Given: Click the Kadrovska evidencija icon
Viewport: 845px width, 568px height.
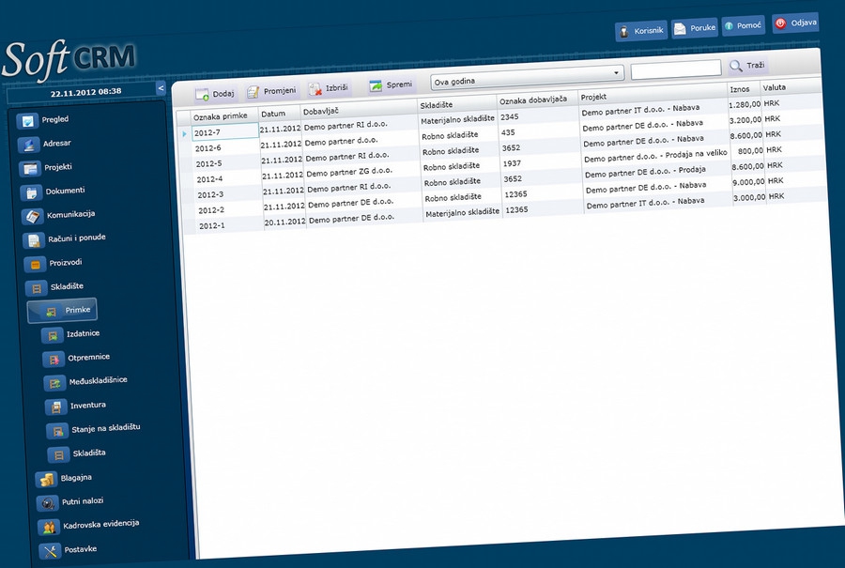Looking at the screenshot, I should (49, 527).
